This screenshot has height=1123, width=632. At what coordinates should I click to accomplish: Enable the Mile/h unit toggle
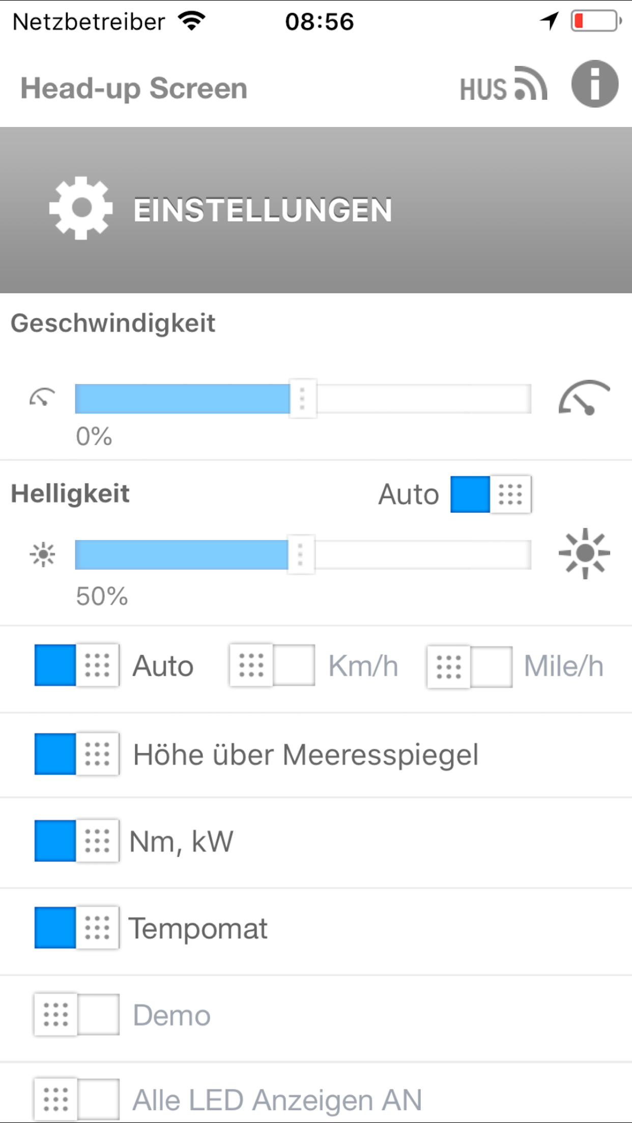[x=469, y=666]
